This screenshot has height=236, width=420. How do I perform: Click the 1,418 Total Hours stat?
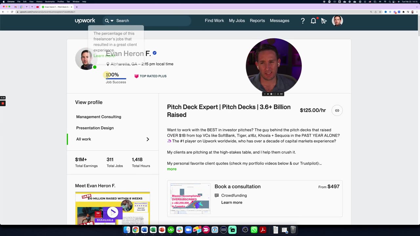coord(141,162)
